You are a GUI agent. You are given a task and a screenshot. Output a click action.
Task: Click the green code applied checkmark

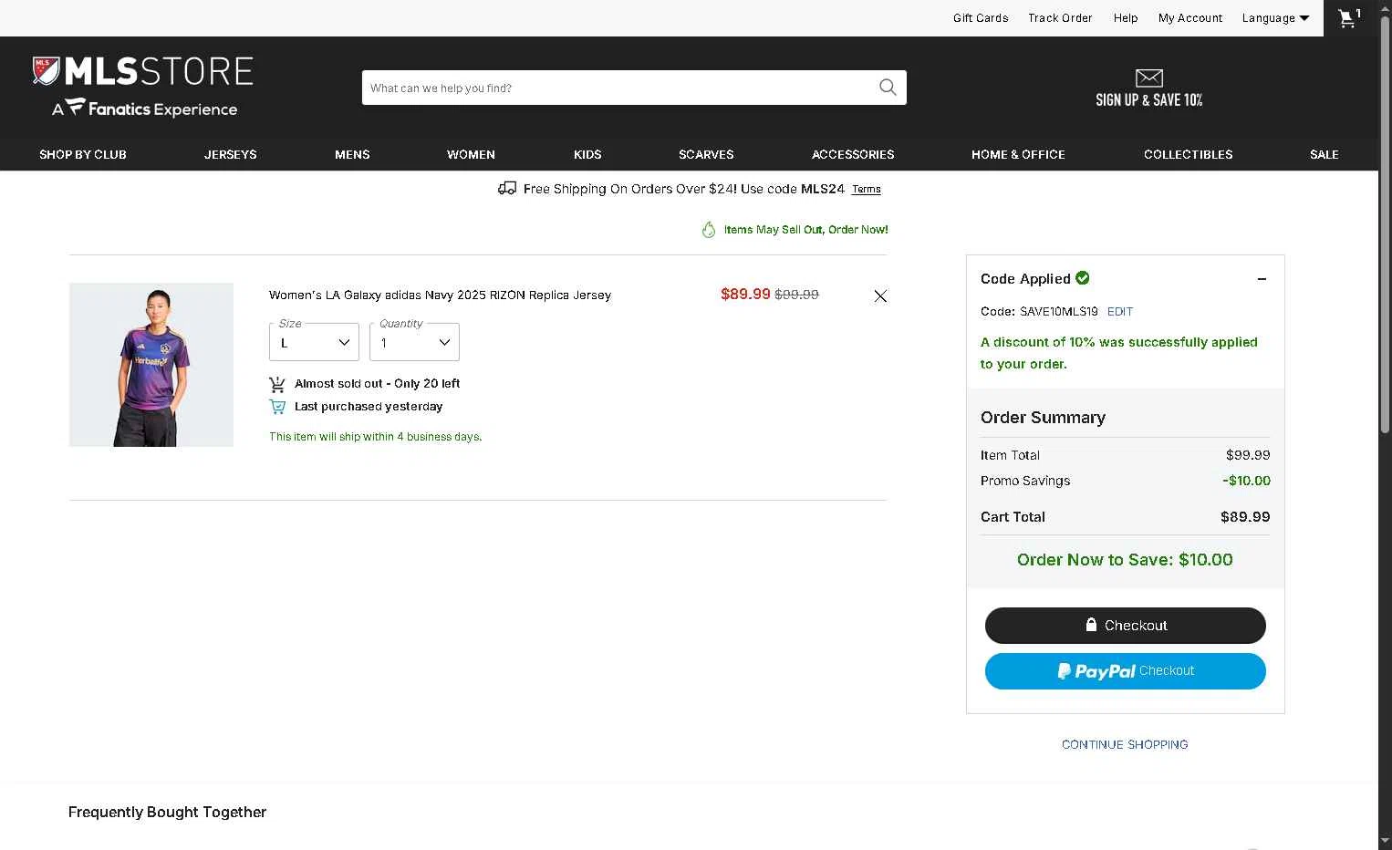point(1083,278)
